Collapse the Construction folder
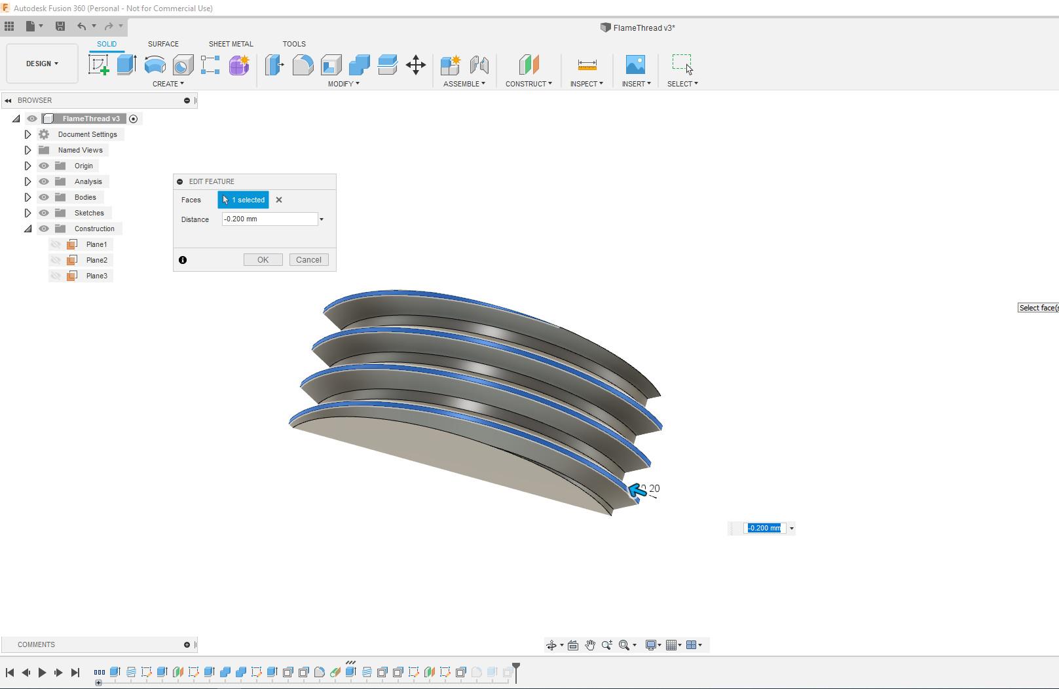This screenshot has width=1059, height=689. pyautogui.click(x=28, y=229)
